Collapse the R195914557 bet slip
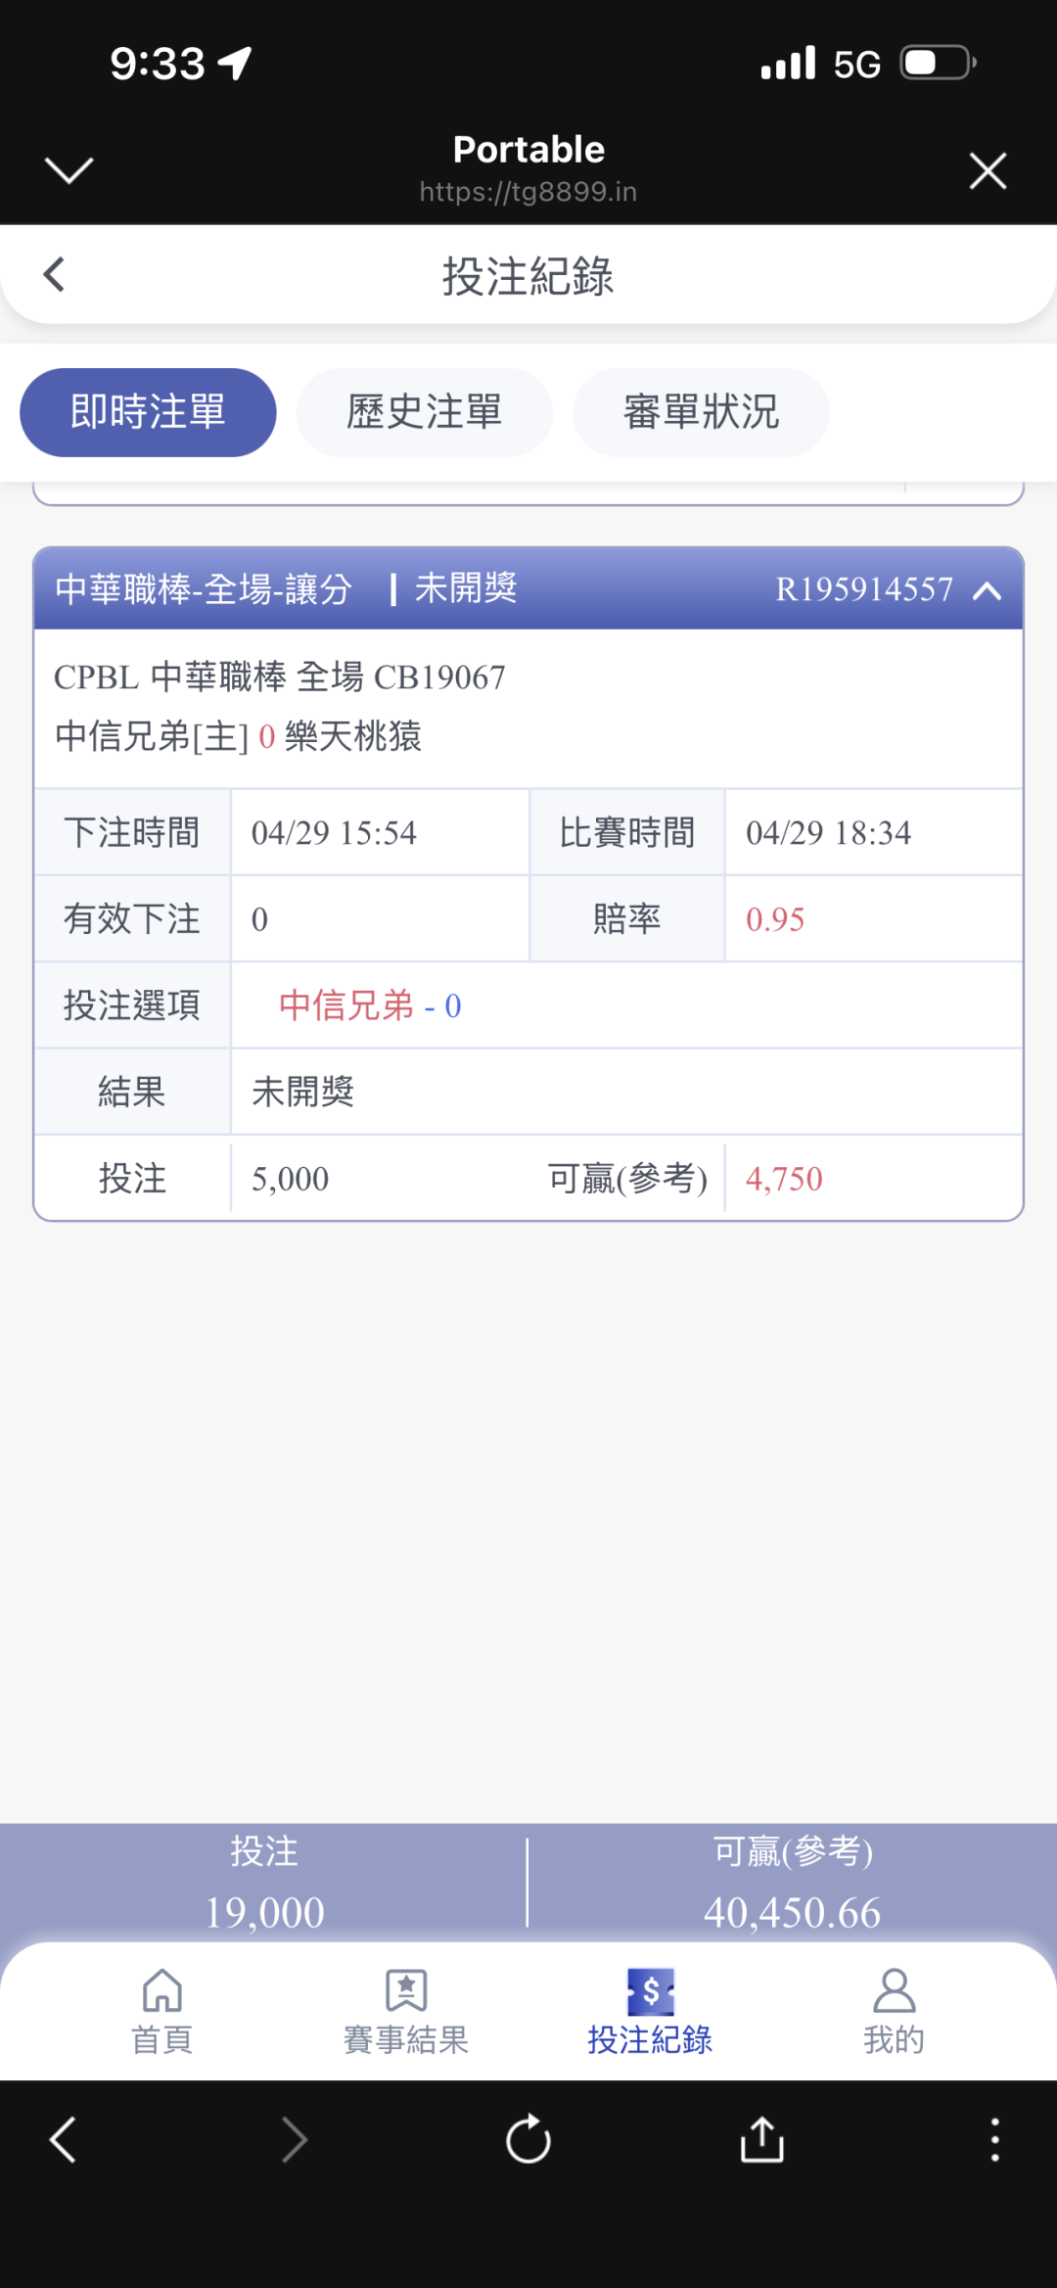1057x2288 pixels. pyautogui.click(x=988, y=590)
